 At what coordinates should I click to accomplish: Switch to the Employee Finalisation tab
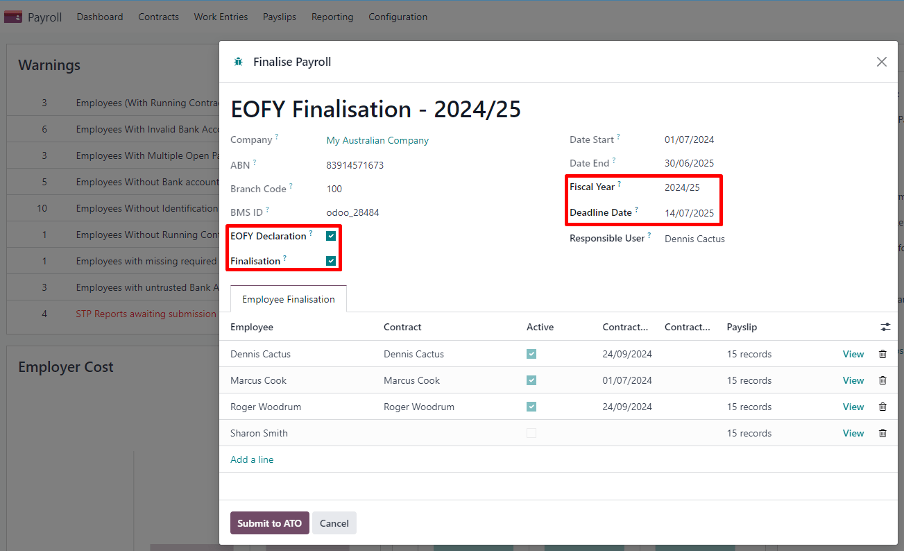288,298
